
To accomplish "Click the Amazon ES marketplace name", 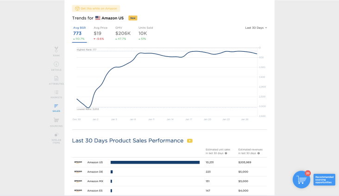I will click(94, 190).
